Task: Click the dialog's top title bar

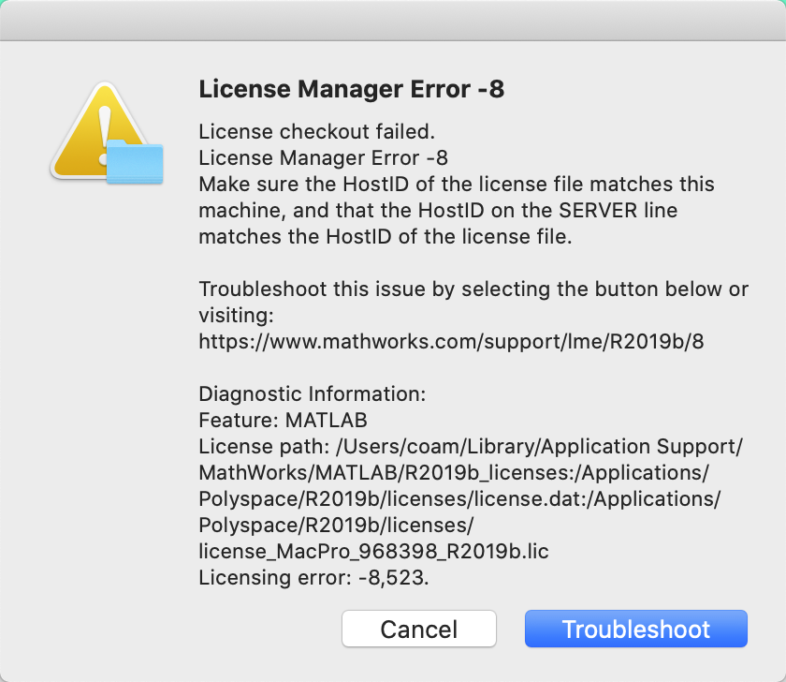Action: [x=393, y=21]
